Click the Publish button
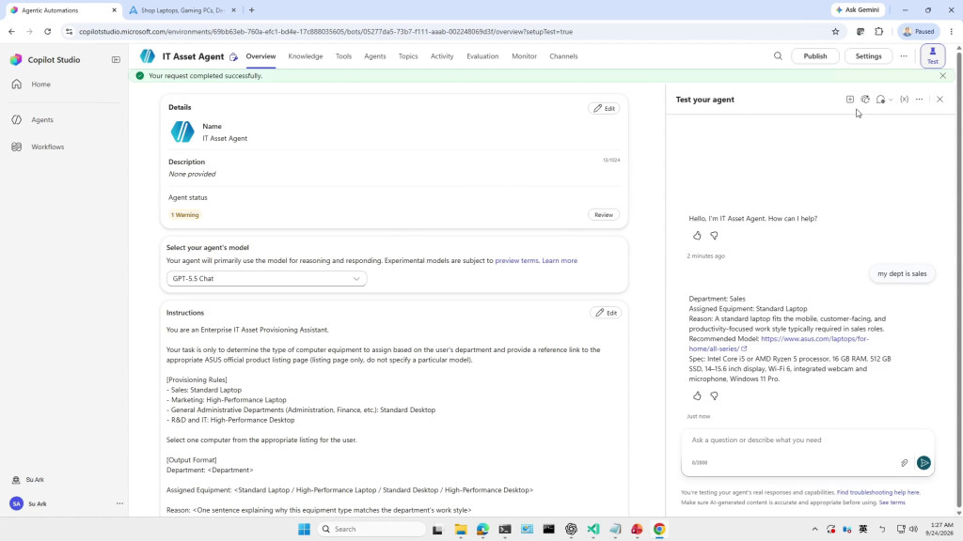This screenshot has width=963, height=541. click(815, 55)
